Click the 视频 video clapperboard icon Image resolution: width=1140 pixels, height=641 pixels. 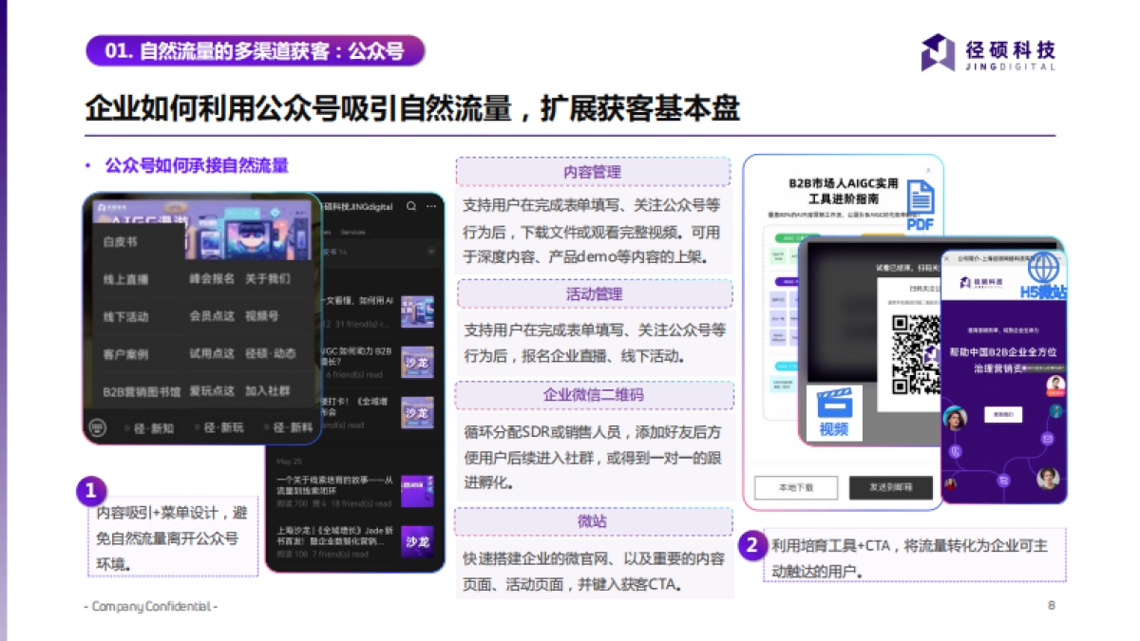[833, 404]
